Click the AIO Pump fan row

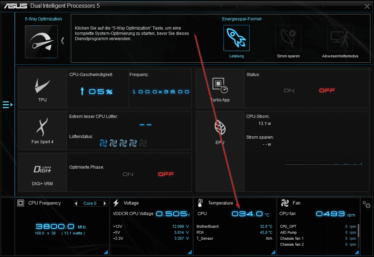318,232
